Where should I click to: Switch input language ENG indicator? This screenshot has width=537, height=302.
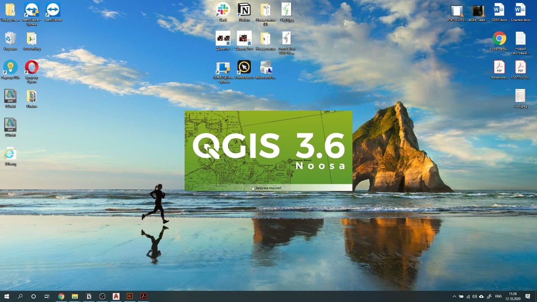click(x=498, y=297)
